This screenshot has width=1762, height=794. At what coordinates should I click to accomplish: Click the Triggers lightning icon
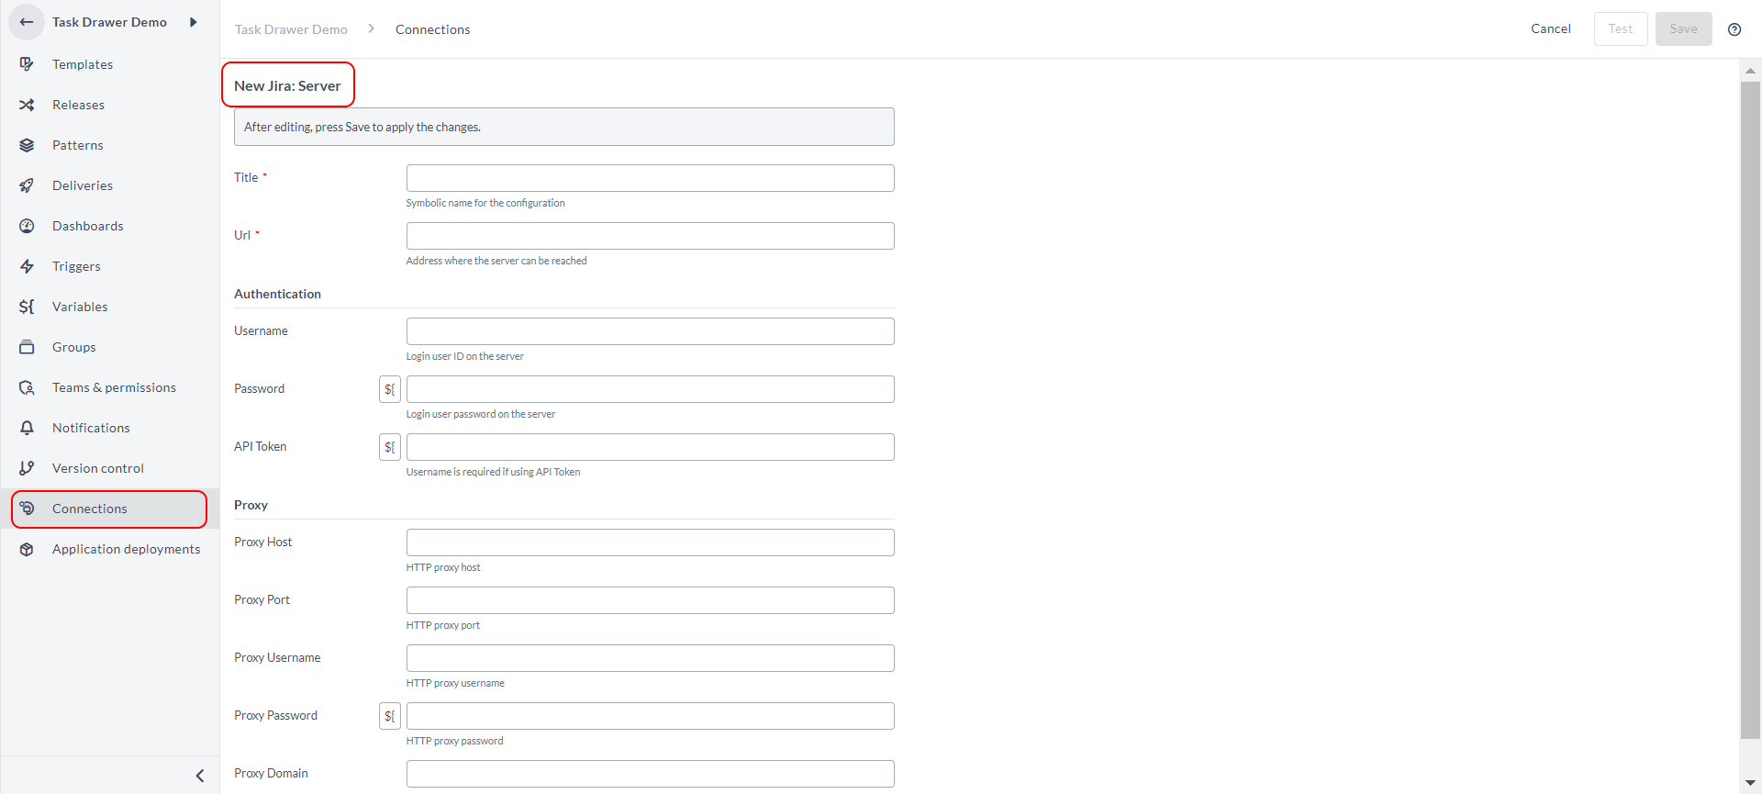coord(27,266)
